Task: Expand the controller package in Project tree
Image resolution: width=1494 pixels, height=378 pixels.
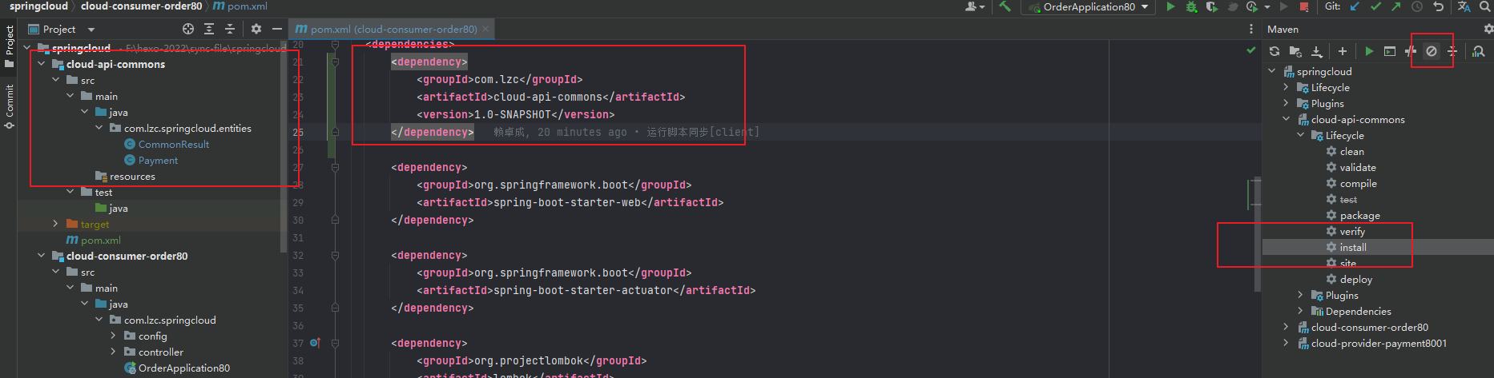Action: pyautogui.click(x=113, y=352)
